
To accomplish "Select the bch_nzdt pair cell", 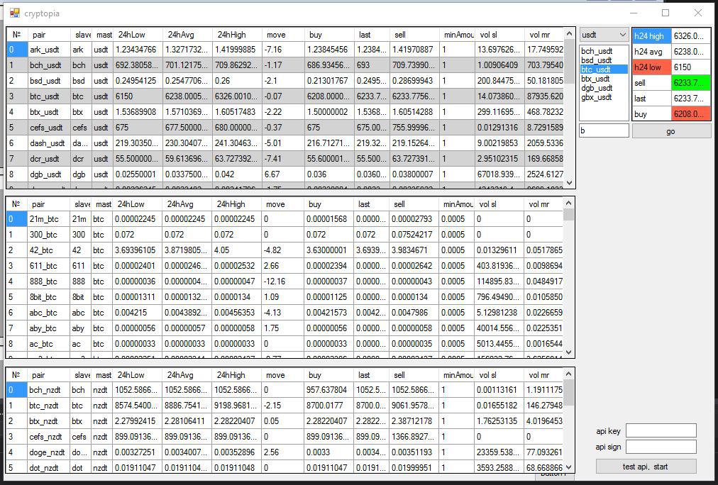I will (48, 390).
